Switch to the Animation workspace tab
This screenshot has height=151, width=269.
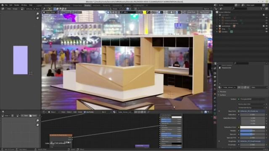tap(97, 5)
